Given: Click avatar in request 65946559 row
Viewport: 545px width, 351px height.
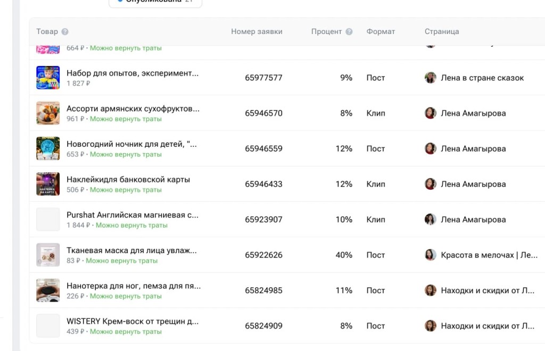Looking at the screenshot, I should [430, 148].
